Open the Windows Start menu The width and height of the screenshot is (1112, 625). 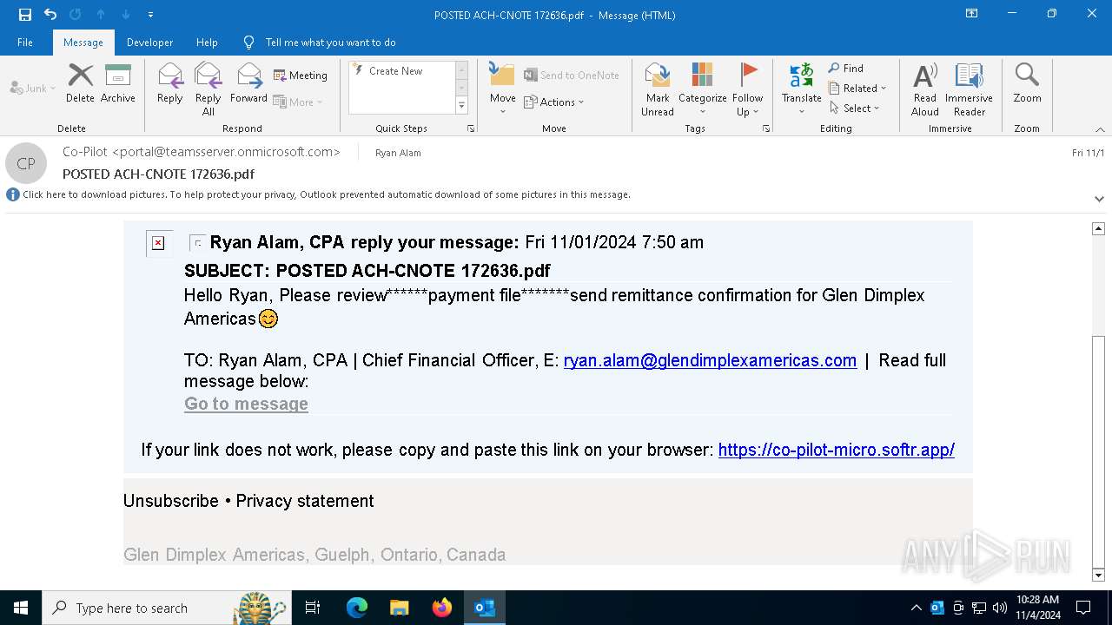pyautogui.click(x=21, y=608)
